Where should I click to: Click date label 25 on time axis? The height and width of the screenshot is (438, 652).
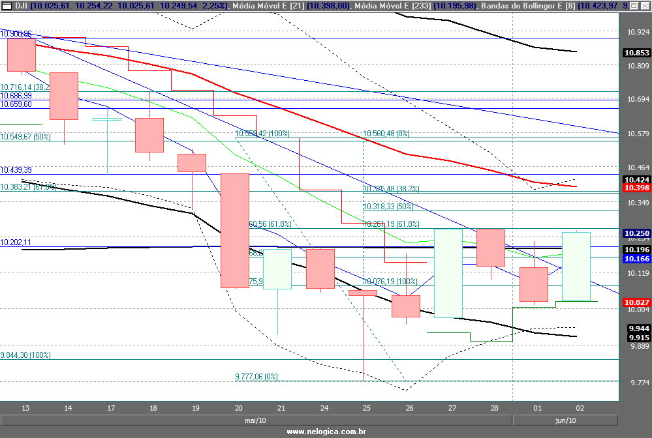click(x=367, y=408)
